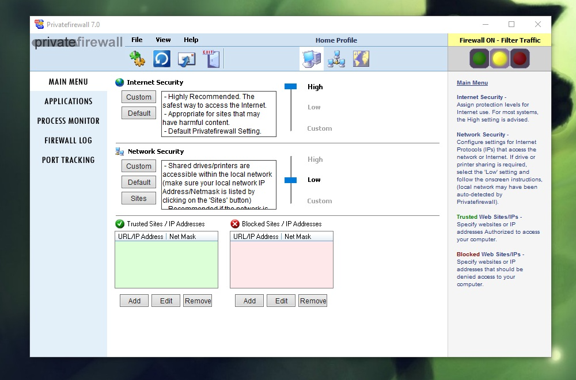
Task: Click the monitor with arrow toolbar icon
Action: click(186, 59)
